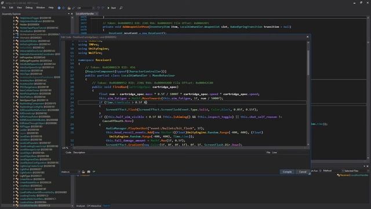Open the View menu
Image resolution: width=371 pixels, height=209 pixels.
pos(19,8)
